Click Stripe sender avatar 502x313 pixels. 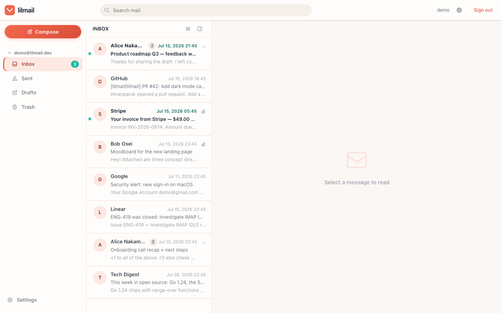click(100, 114)
